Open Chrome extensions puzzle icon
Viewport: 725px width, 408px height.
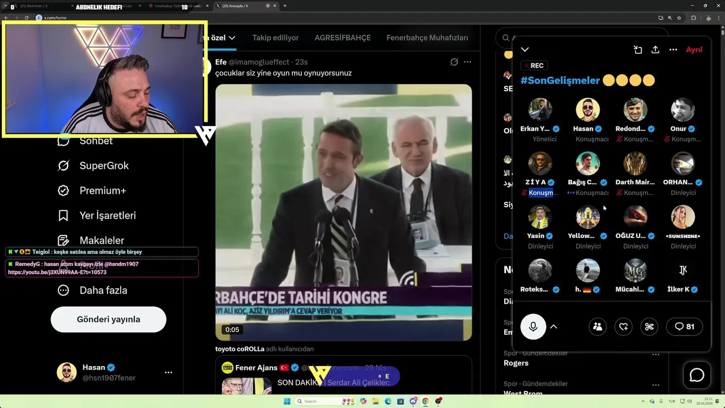(693, 18)
